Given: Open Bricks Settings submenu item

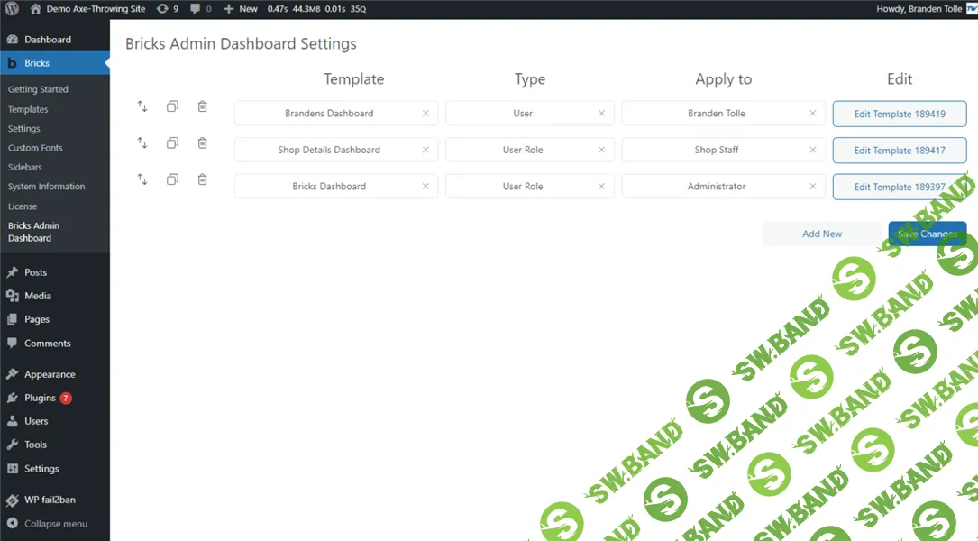Looking at the screenshot, I should point(23,129).
